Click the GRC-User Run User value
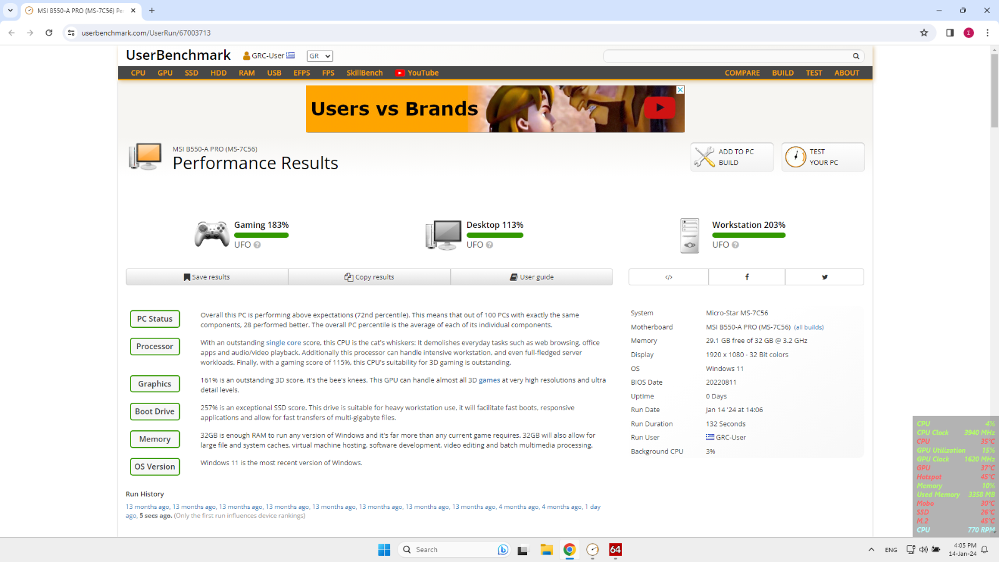 pyautogui.click(x=726, y=438)
